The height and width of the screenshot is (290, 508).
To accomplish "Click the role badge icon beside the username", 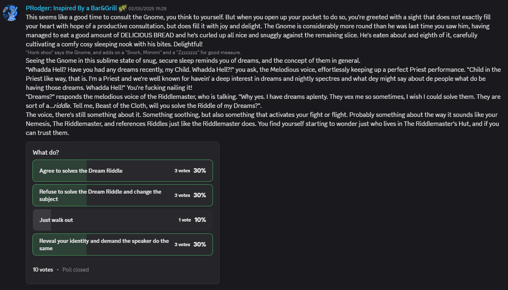I will pyautogui.click(x=123, y=8).
